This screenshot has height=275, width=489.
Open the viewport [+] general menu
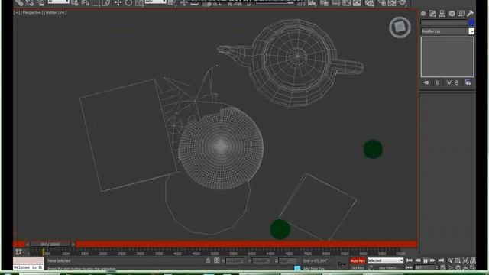point(17,12)
